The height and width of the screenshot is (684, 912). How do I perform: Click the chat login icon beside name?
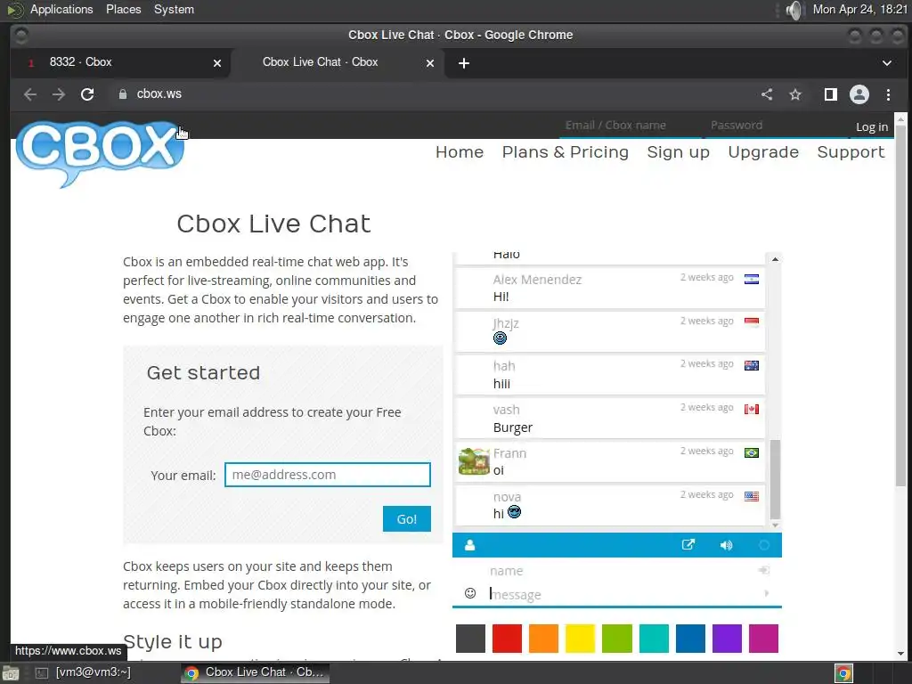[764, 571]
